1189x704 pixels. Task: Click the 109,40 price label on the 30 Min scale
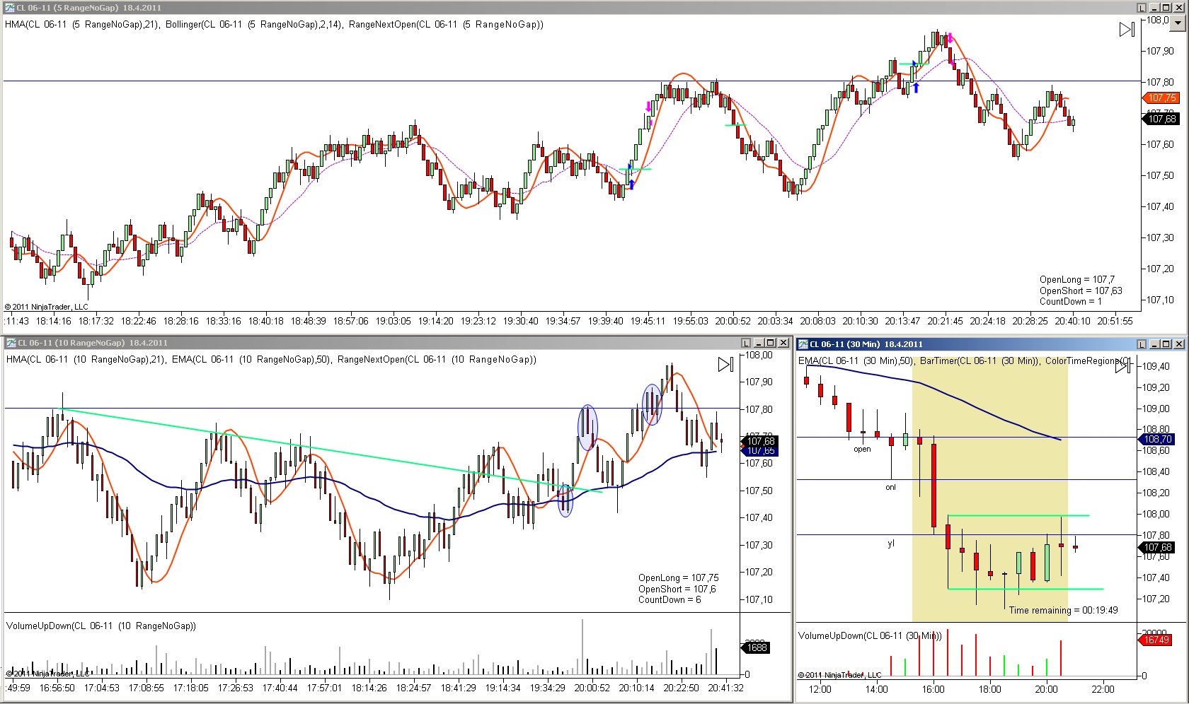coord(1156,366)
